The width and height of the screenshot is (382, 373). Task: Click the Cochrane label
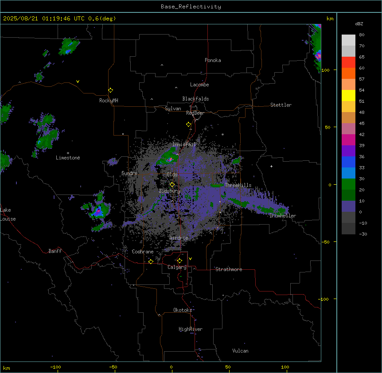pyautogui.click(x=143, y=252)
